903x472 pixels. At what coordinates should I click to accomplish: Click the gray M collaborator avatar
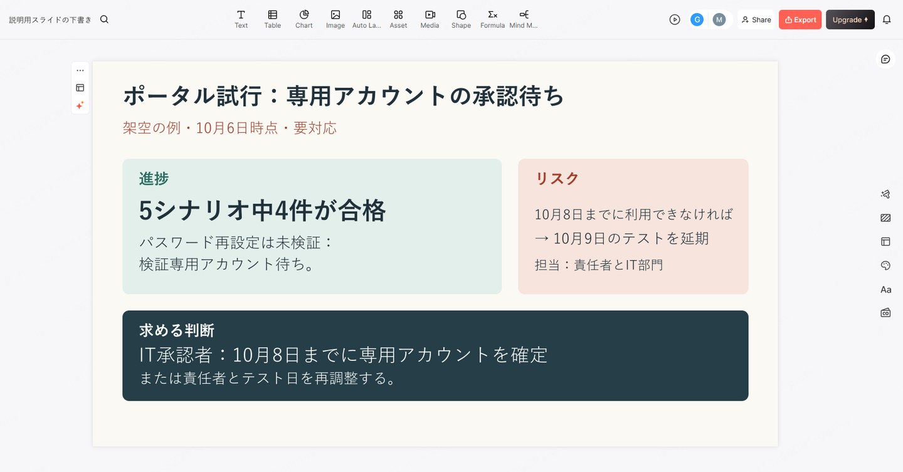pyautogui.click(x=719, y=19)
